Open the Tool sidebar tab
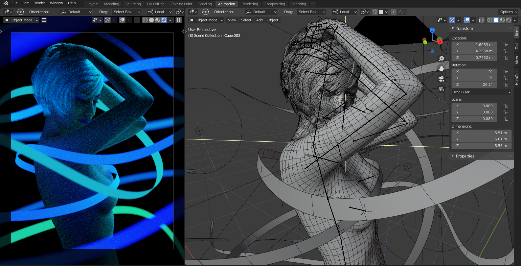 517,46
